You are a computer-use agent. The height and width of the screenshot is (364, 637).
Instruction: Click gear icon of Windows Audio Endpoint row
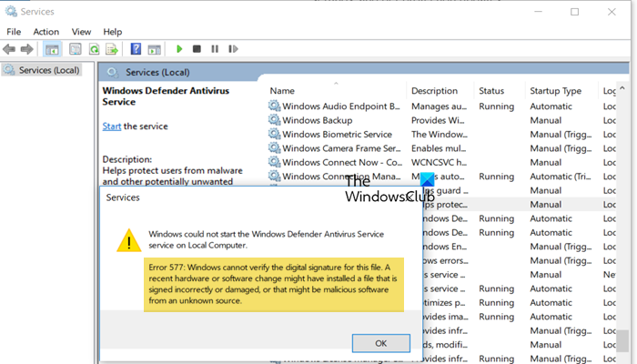(274, 106)
